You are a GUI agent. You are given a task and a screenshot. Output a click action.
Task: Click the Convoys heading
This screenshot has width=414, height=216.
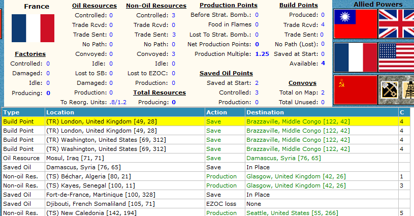click(x=302, y=83)
